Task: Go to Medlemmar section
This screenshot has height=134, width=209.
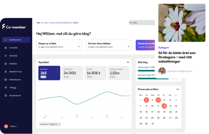Action: [16, 72]
